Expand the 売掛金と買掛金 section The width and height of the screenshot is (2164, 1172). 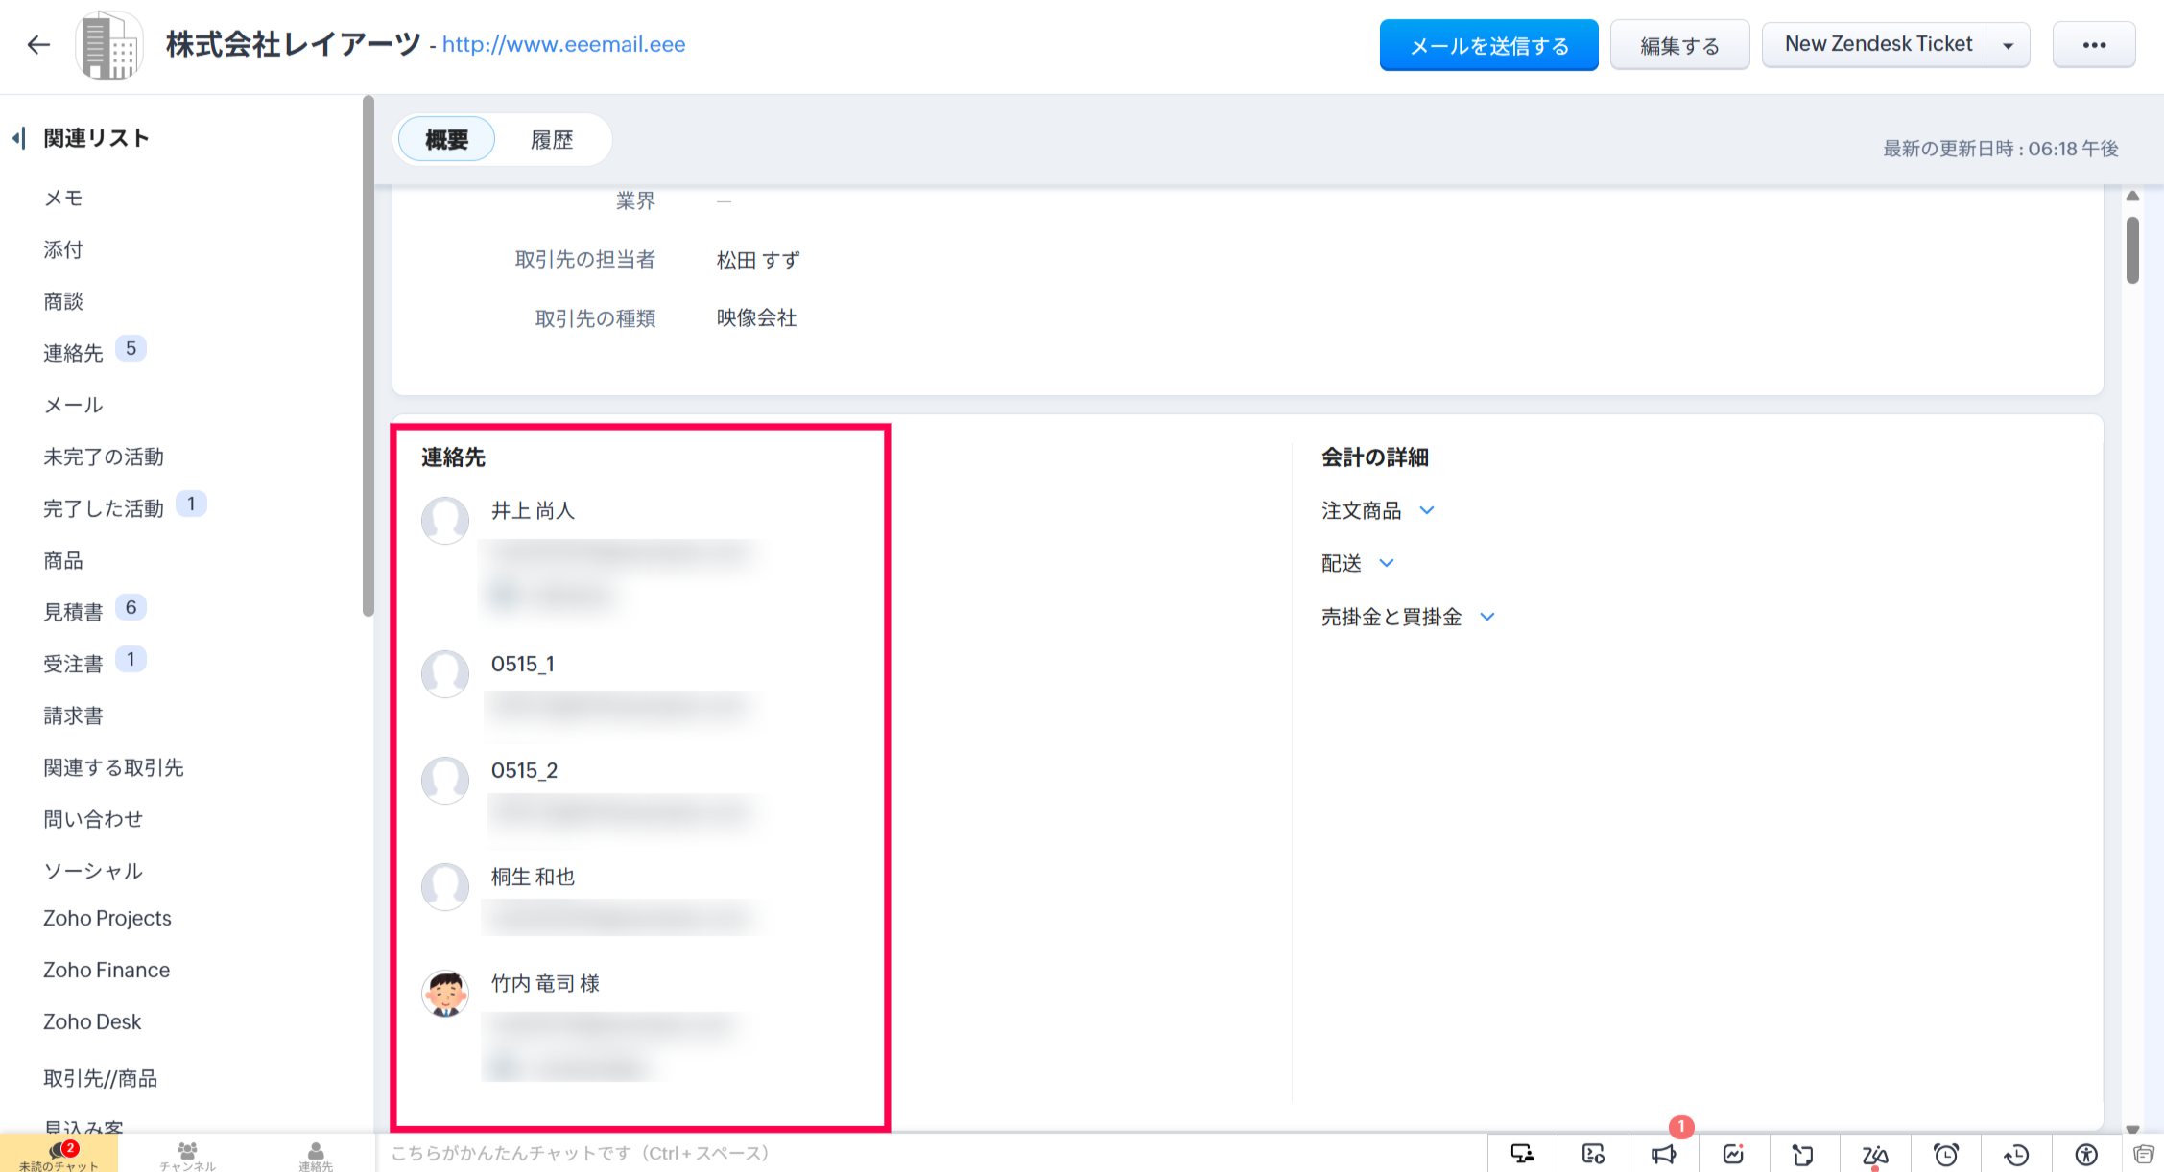point(1487,617)
